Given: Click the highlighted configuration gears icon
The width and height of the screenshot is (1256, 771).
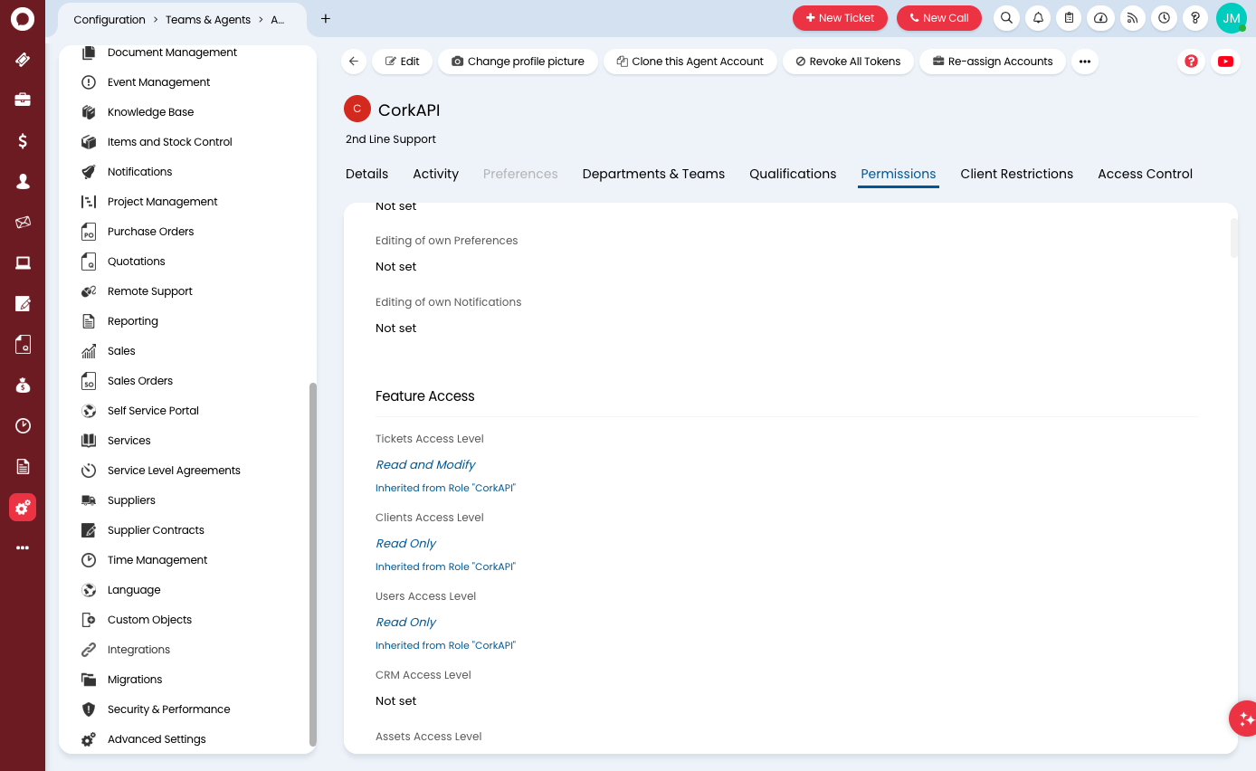Looking at the screenshot, I should click(x=23, y=508).
